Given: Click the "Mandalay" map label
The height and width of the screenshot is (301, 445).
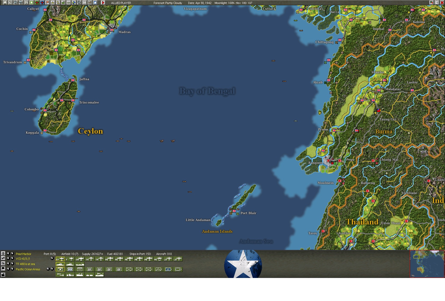Looking at the screenshot, I should 393,89.
